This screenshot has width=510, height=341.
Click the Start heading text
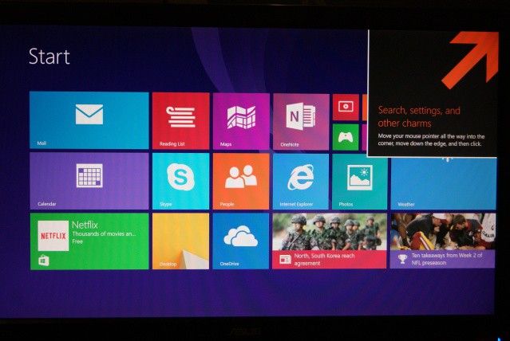(49, 57)
